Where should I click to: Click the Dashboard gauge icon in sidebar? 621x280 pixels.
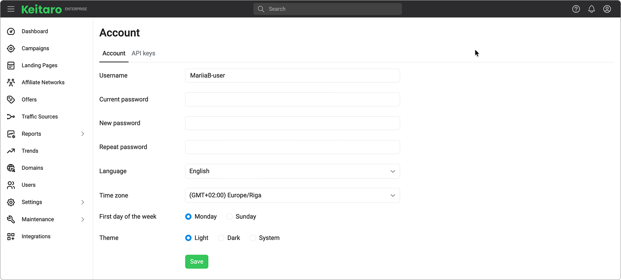(x=11, y=31)
